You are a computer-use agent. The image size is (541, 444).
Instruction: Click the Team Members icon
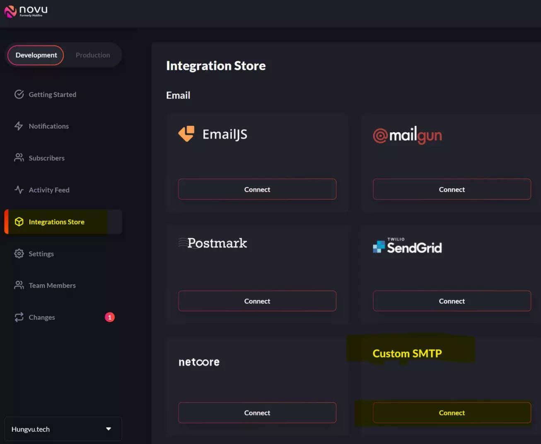coord(19,285)
